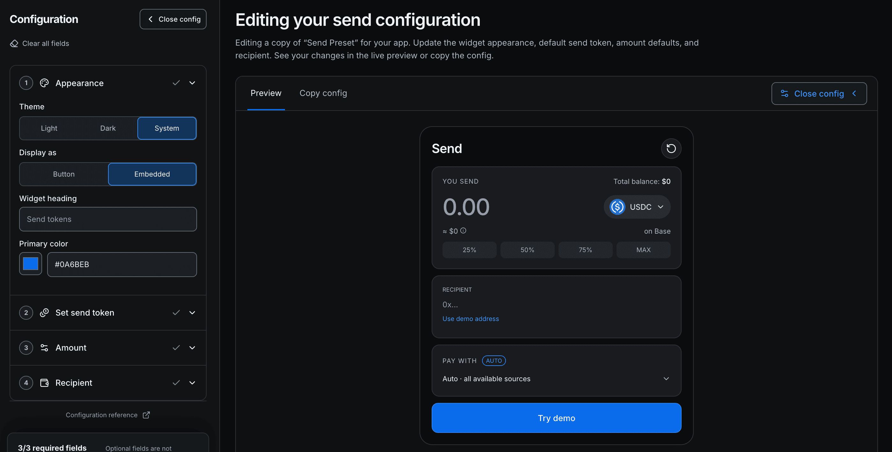This screenshot has width=892, height=452.
Task: Expand the Set send token section chevron
Action: [192, 312]
